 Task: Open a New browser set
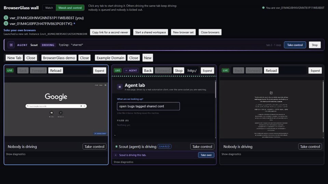[183, 32]
